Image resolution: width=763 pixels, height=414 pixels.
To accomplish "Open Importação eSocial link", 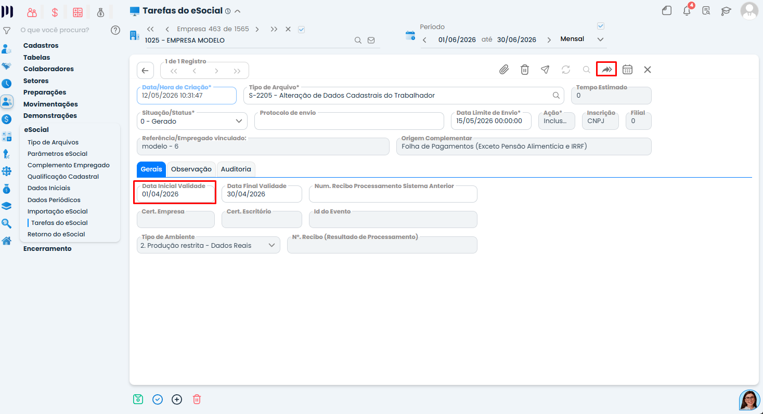I will (x=58, y=211).
